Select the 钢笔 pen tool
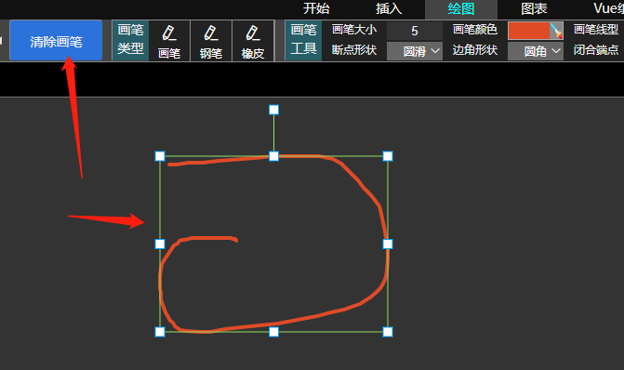 pos(211,42)
